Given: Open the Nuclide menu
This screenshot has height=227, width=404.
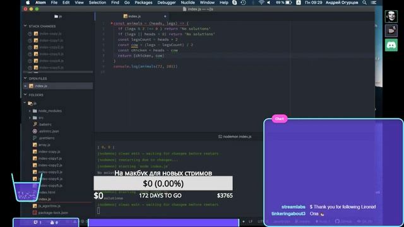Looking at the screenshot, I should coord(188,3).
